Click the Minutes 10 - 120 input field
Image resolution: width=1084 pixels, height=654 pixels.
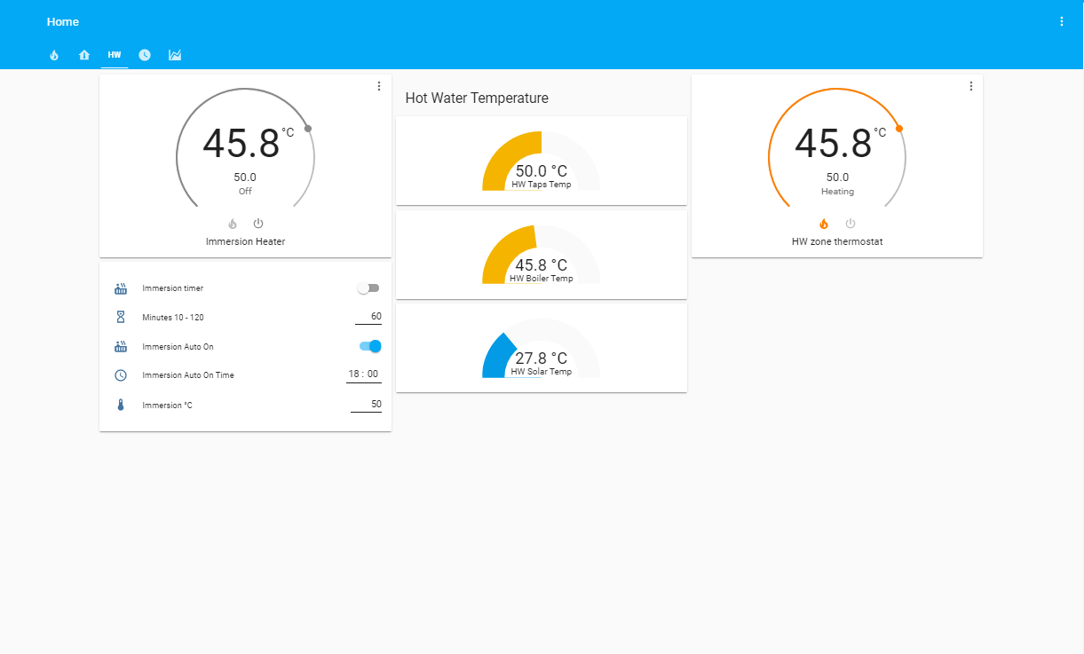(x=368, y=317)
